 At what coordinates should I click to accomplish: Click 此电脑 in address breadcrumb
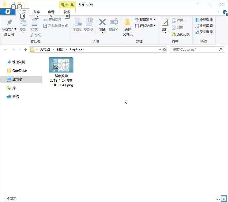45,49
